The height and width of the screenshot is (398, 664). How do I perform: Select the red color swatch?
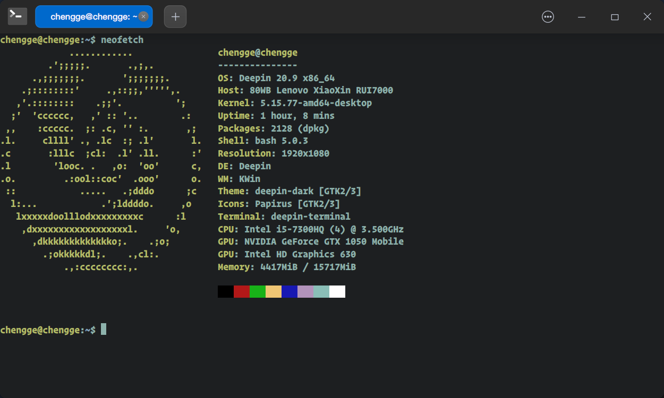[x=241, y=291]
